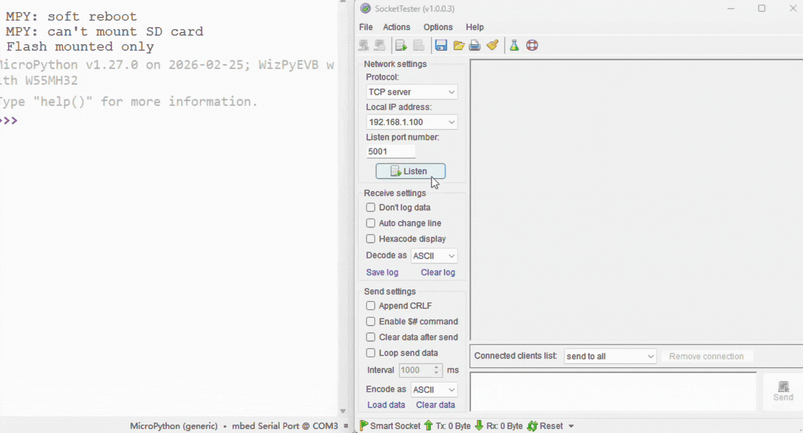Click the Load data link
This screenshot has height=433, width=803.
[x=386, y=405]
